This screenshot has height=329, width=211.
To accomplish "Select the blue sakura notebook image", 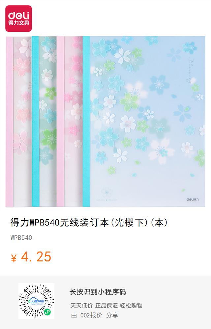I will click(144, 122).
